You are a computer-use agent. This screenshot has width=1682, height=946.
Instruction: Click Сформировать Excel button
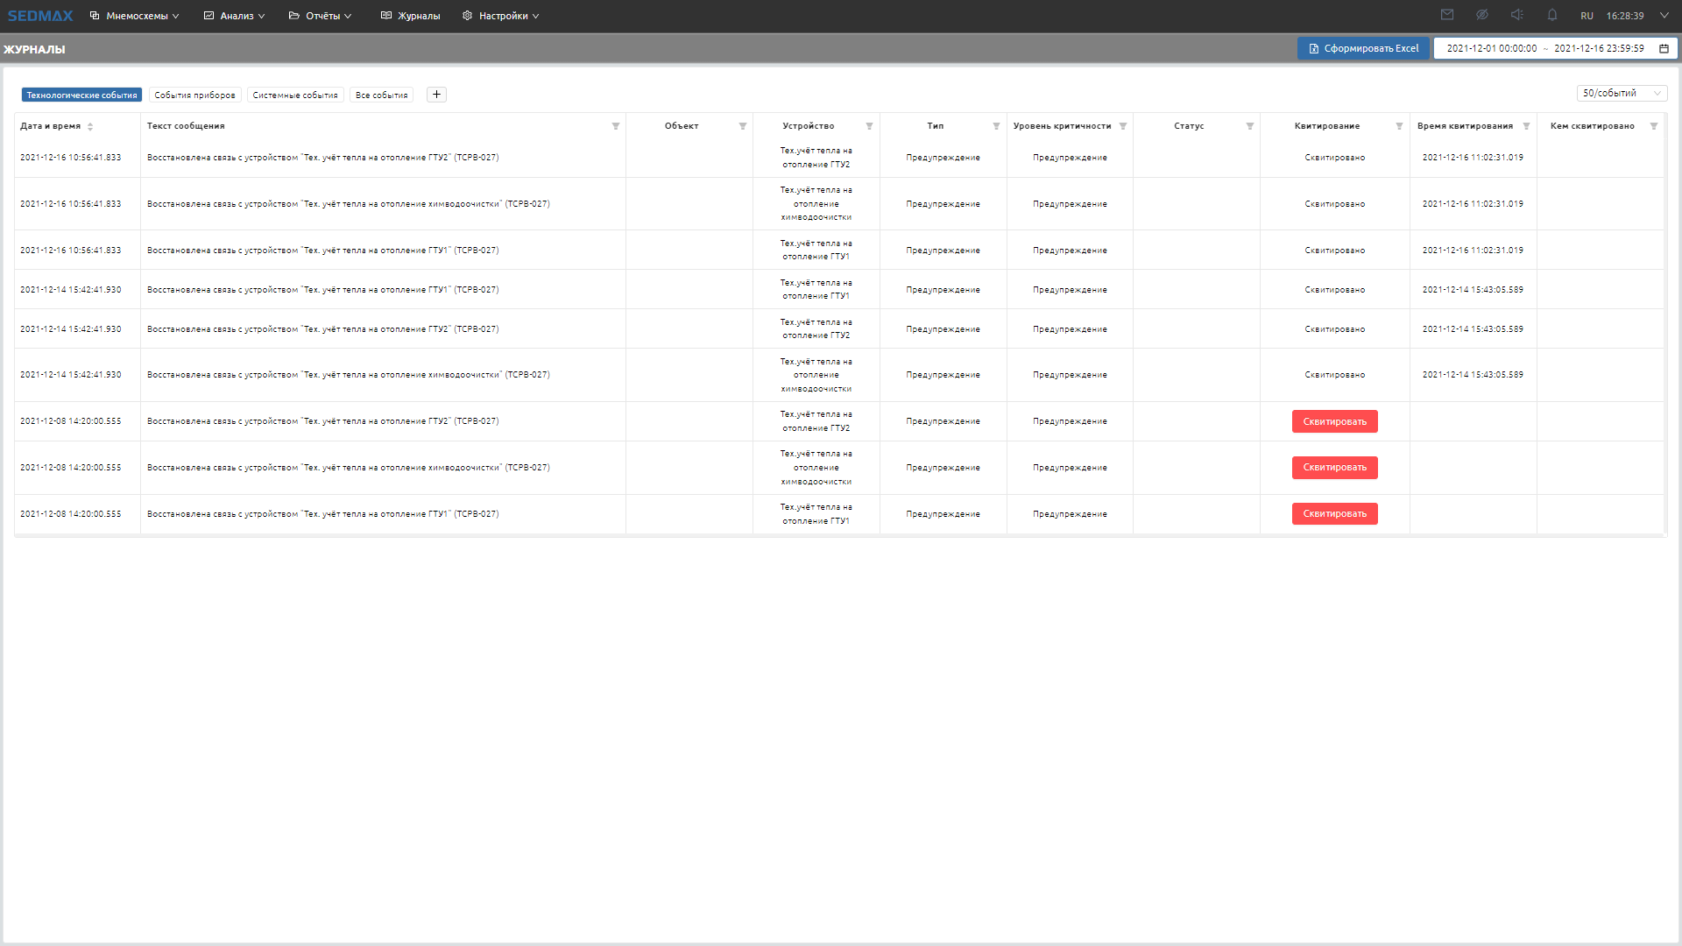coord(1363,49)
